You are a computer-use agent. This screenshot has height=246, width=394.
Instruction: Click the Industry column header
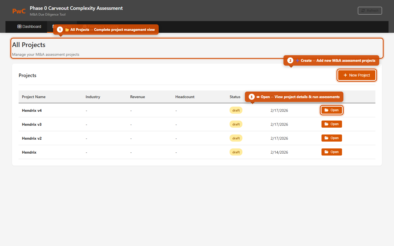coord(93,97)
